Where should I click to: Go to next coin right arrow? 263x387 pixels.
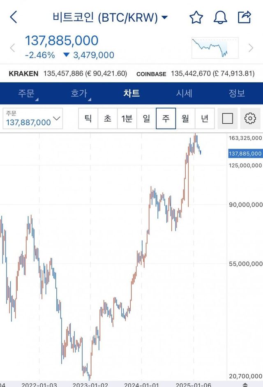coord(251,48)
